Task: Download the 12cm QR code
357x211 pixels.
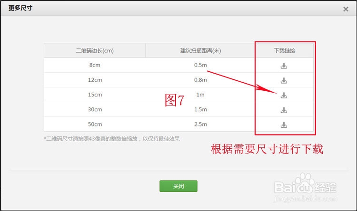Action: (284, 80)
